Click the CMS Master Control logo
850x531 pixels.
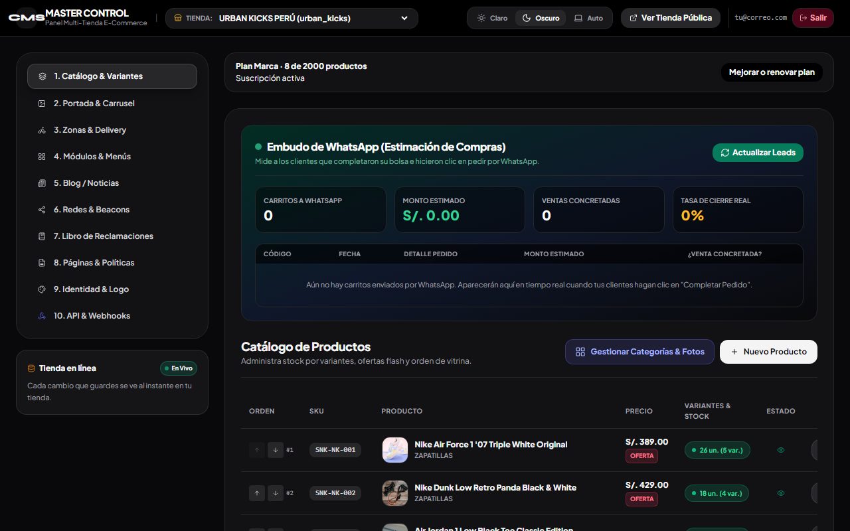coord(27,18)
